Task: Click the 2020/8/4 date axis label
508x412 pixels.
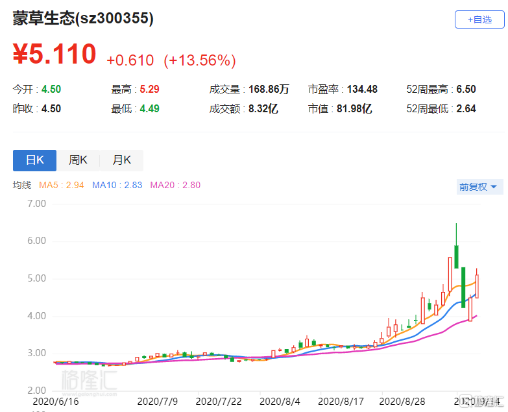Action: point(280,402)
